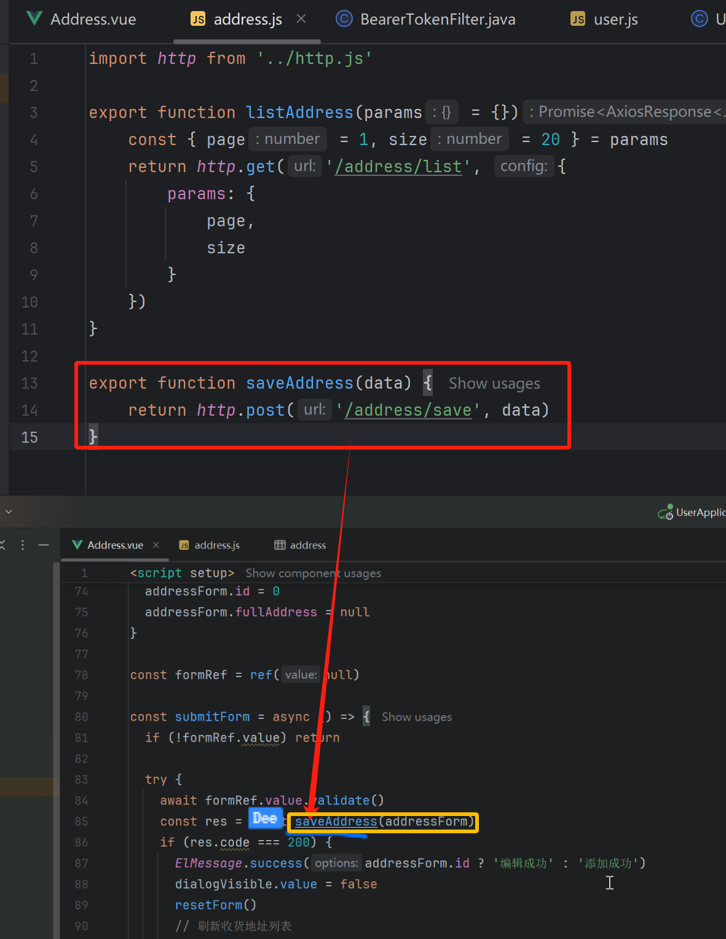Viewport: 726px width, 939px height.
Task: Click the '添加成功' string
Action: (x=608, y=863)
